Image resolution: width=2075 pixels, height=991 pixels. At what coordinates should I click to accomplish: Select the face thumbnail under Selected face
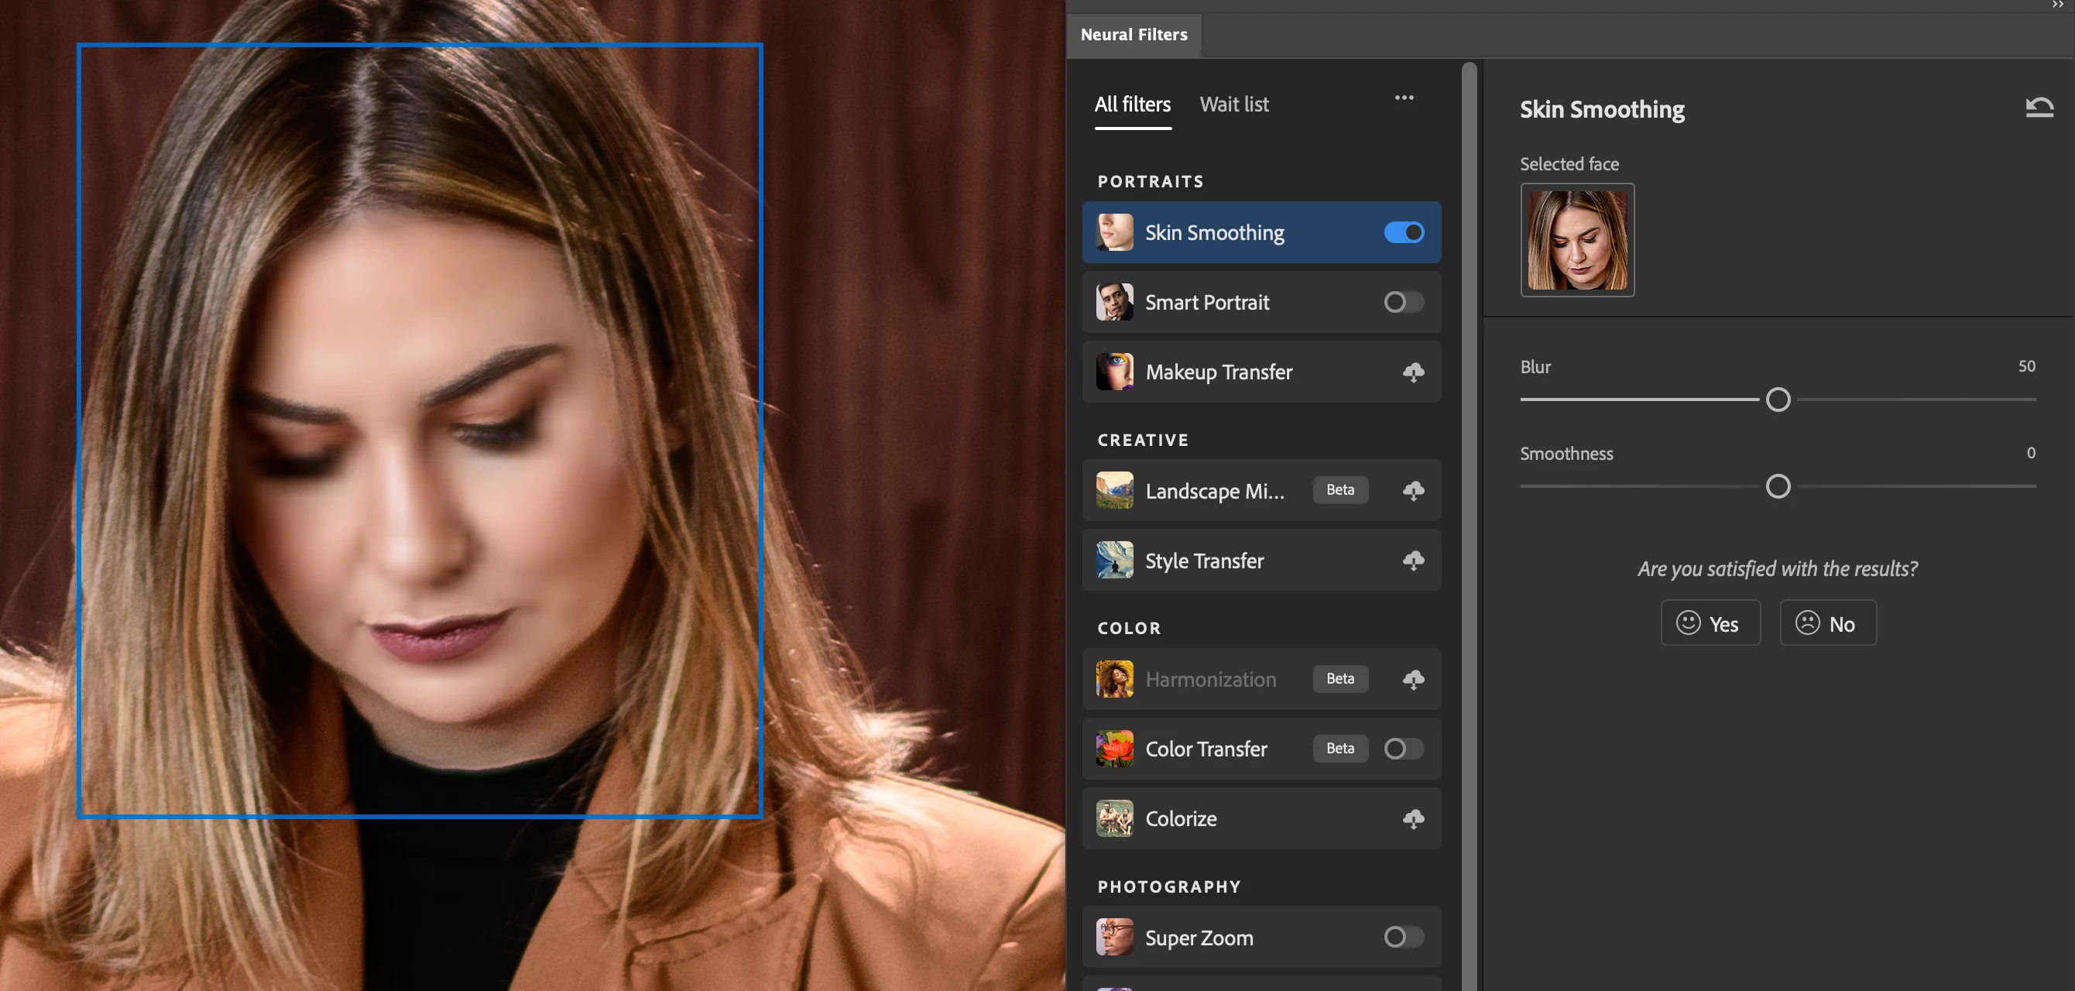coord(1577,240)
